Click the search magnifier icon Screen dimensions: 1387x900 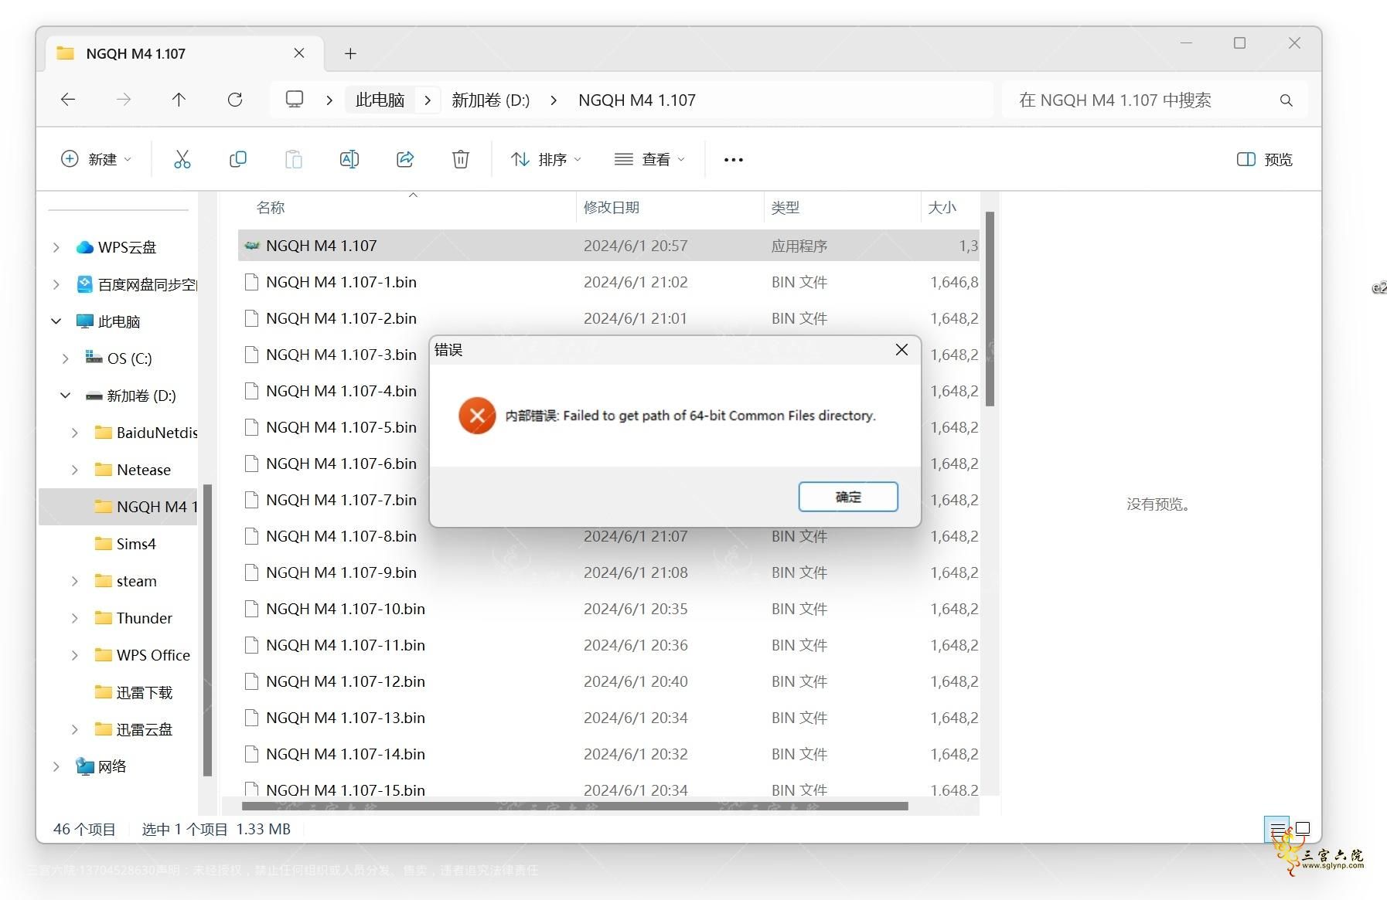(x=1286, y=100)
